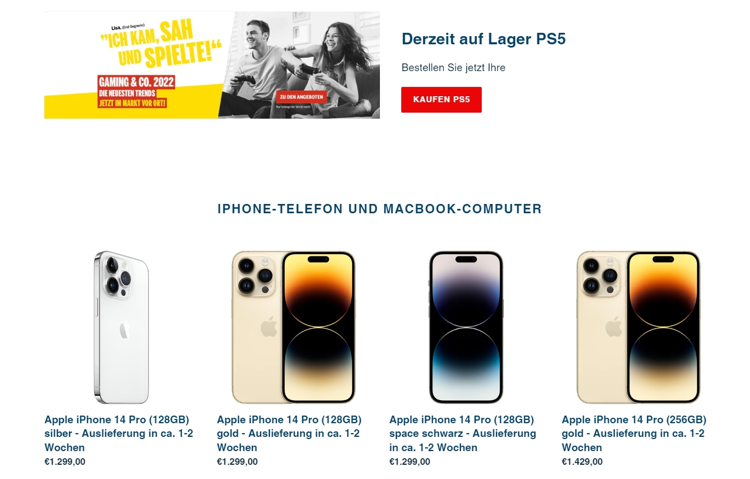Click the price under the space schwarz iPhone
Image resolution: width=750 pixels, height=479 pixels.
click(409, 462)
